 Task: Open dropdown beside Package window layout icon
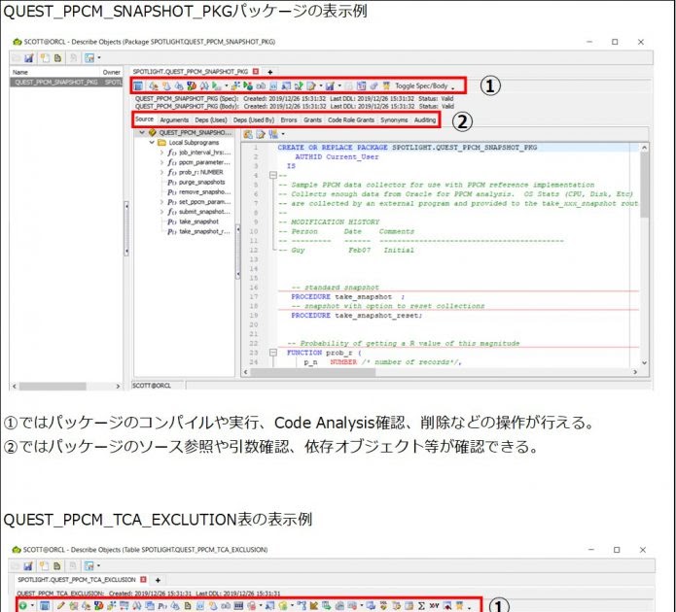pyautogui.click(x=99, y=57)
